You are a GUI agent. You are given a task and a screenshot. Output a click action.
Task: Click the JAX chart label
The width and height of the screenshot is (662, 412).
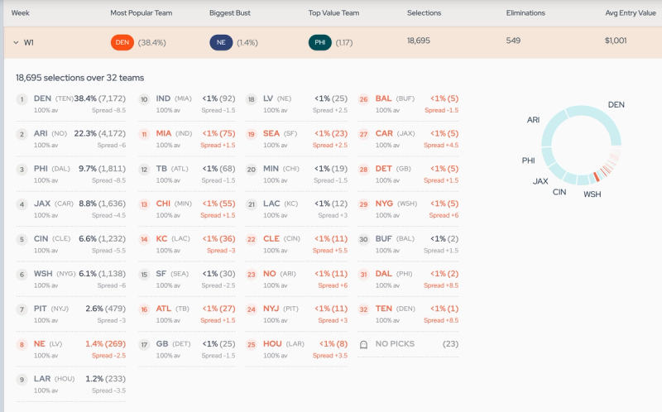[540, 181]
